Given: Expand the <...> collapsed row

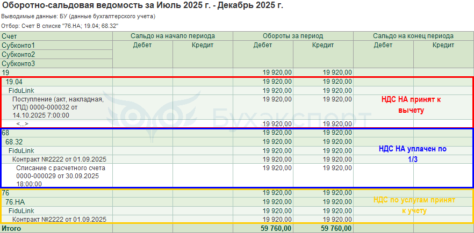Looking at the screenshot, I should click(23, 123).
